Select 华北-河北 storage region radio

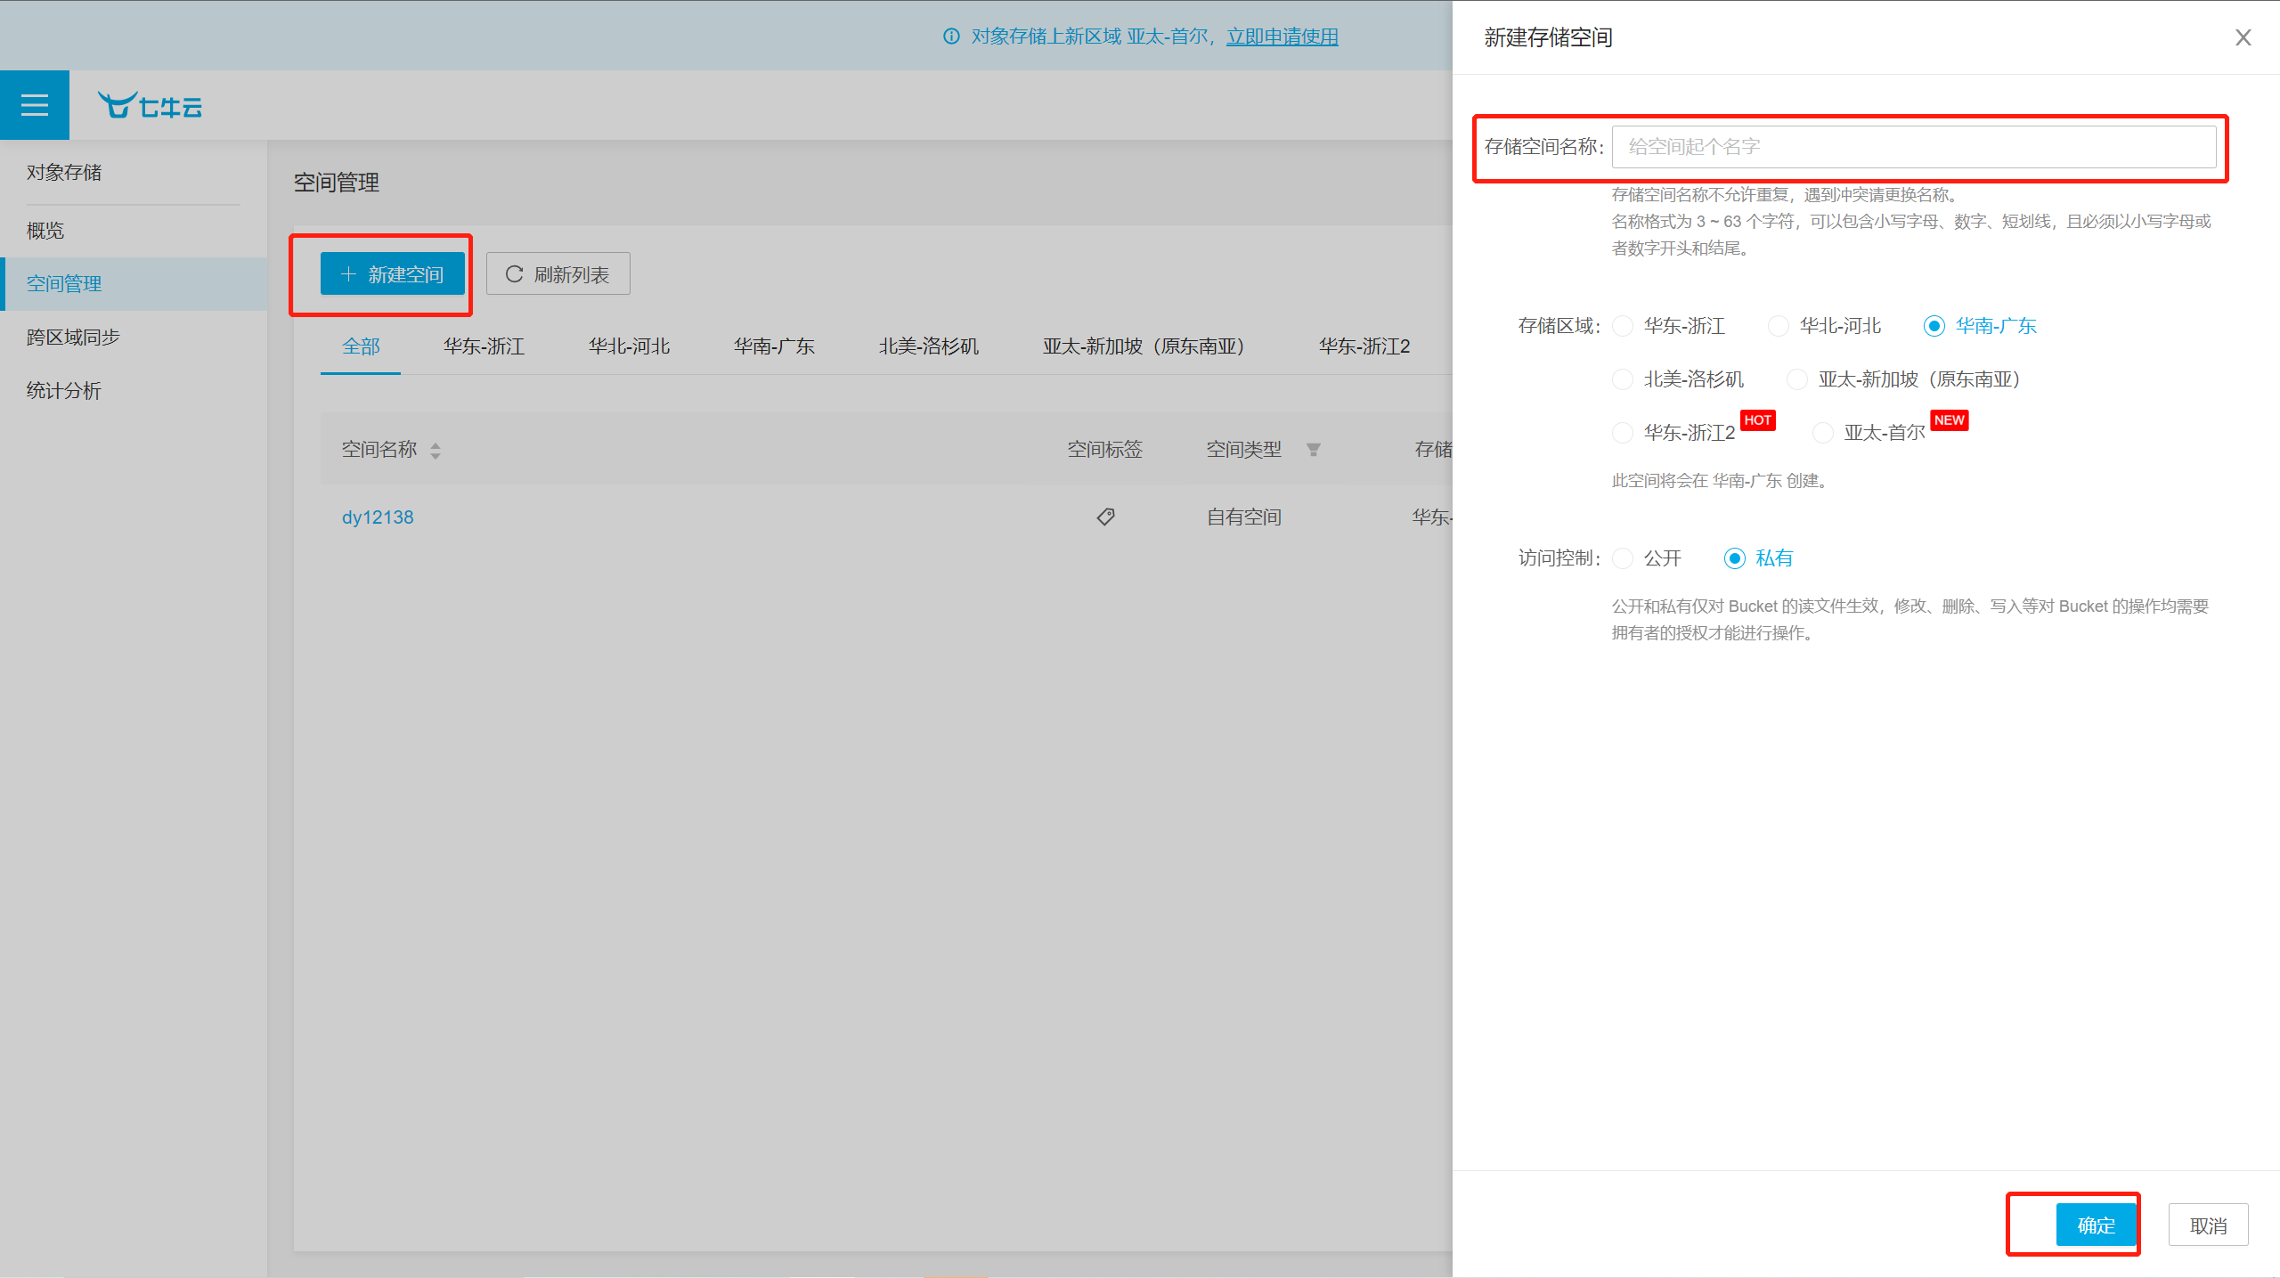[x=1779, y=326]
